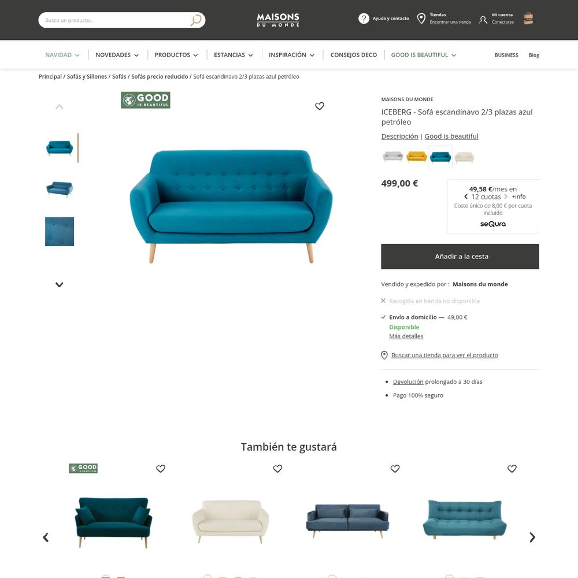Open Buscar una tienda para ver el producto
578x578 pixels.
(444, 355)
